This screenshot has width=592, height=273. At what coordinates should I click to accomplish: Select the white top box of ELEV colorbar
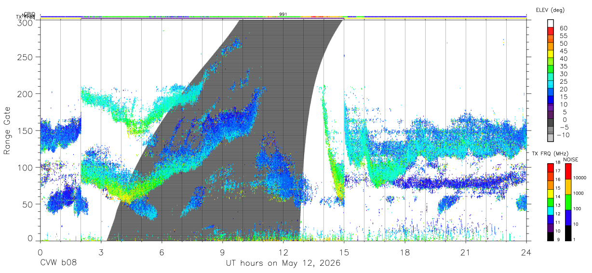(551, 23)
